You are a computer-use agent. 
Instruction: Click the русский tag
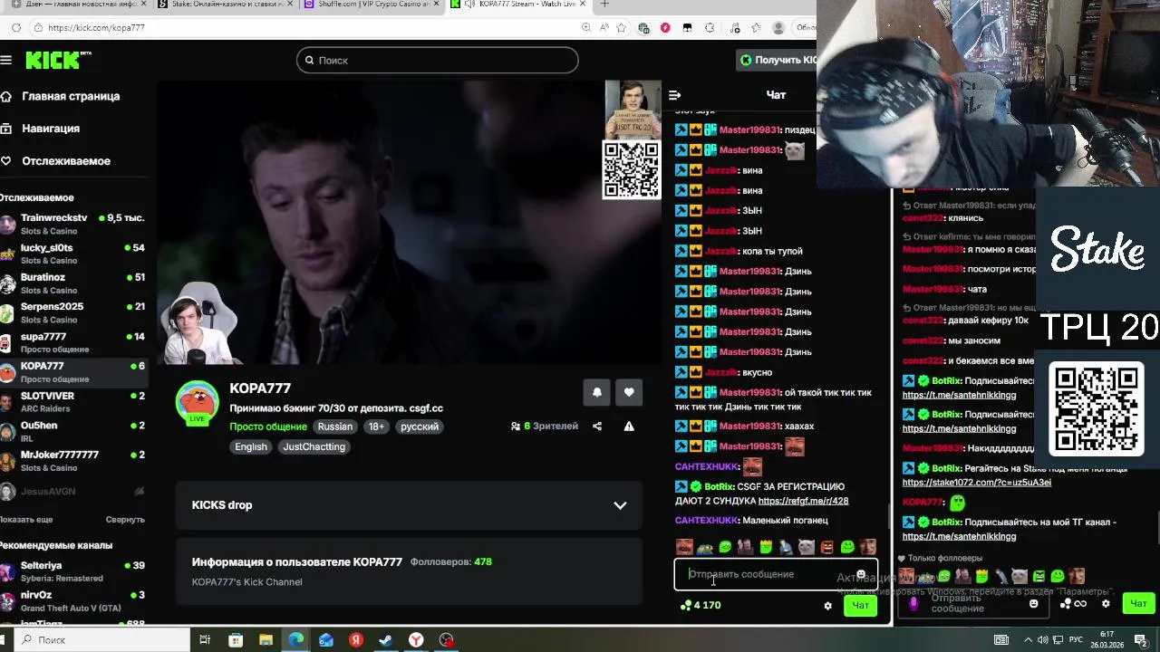(x=420, y=427)
